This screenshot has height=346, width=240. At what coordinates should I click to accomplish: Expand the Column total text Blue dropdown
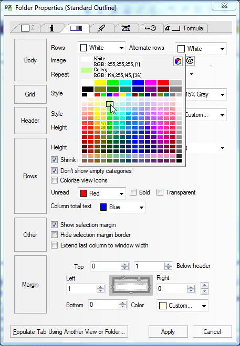[x=122, y=207]
